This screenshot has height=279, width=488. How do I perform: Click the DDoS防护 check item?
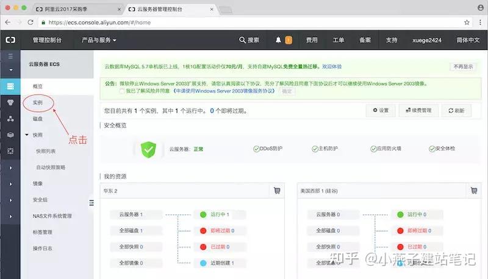pyautogui.click(x=268, y=149)
